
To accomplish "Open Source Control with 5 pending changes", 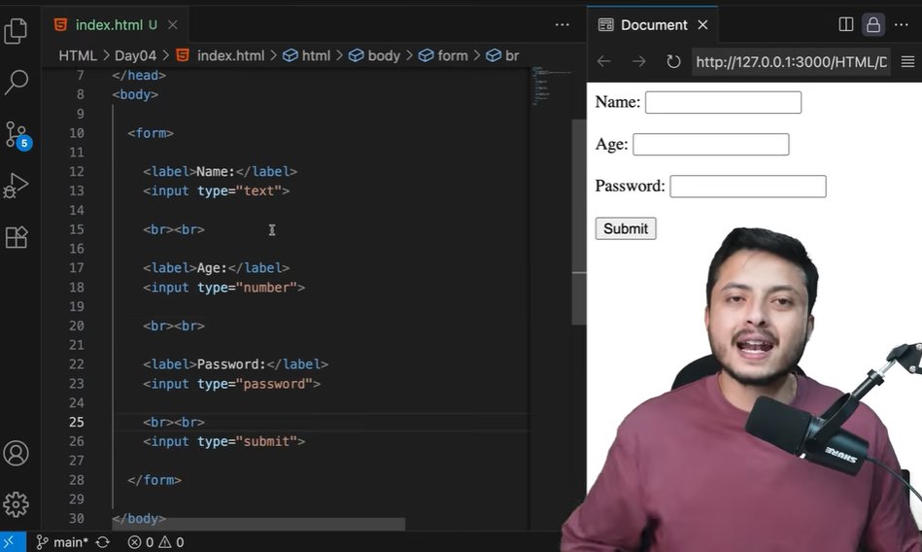I will pyautogui.click(x=17, y=134).
